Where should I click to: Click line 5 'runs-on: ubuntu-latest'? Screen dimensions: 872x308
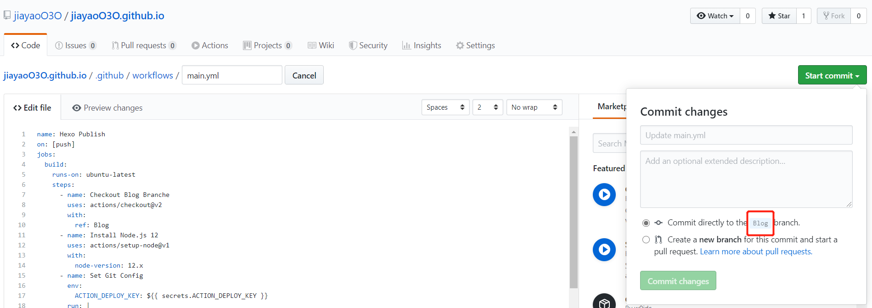[x=94, y=174]
